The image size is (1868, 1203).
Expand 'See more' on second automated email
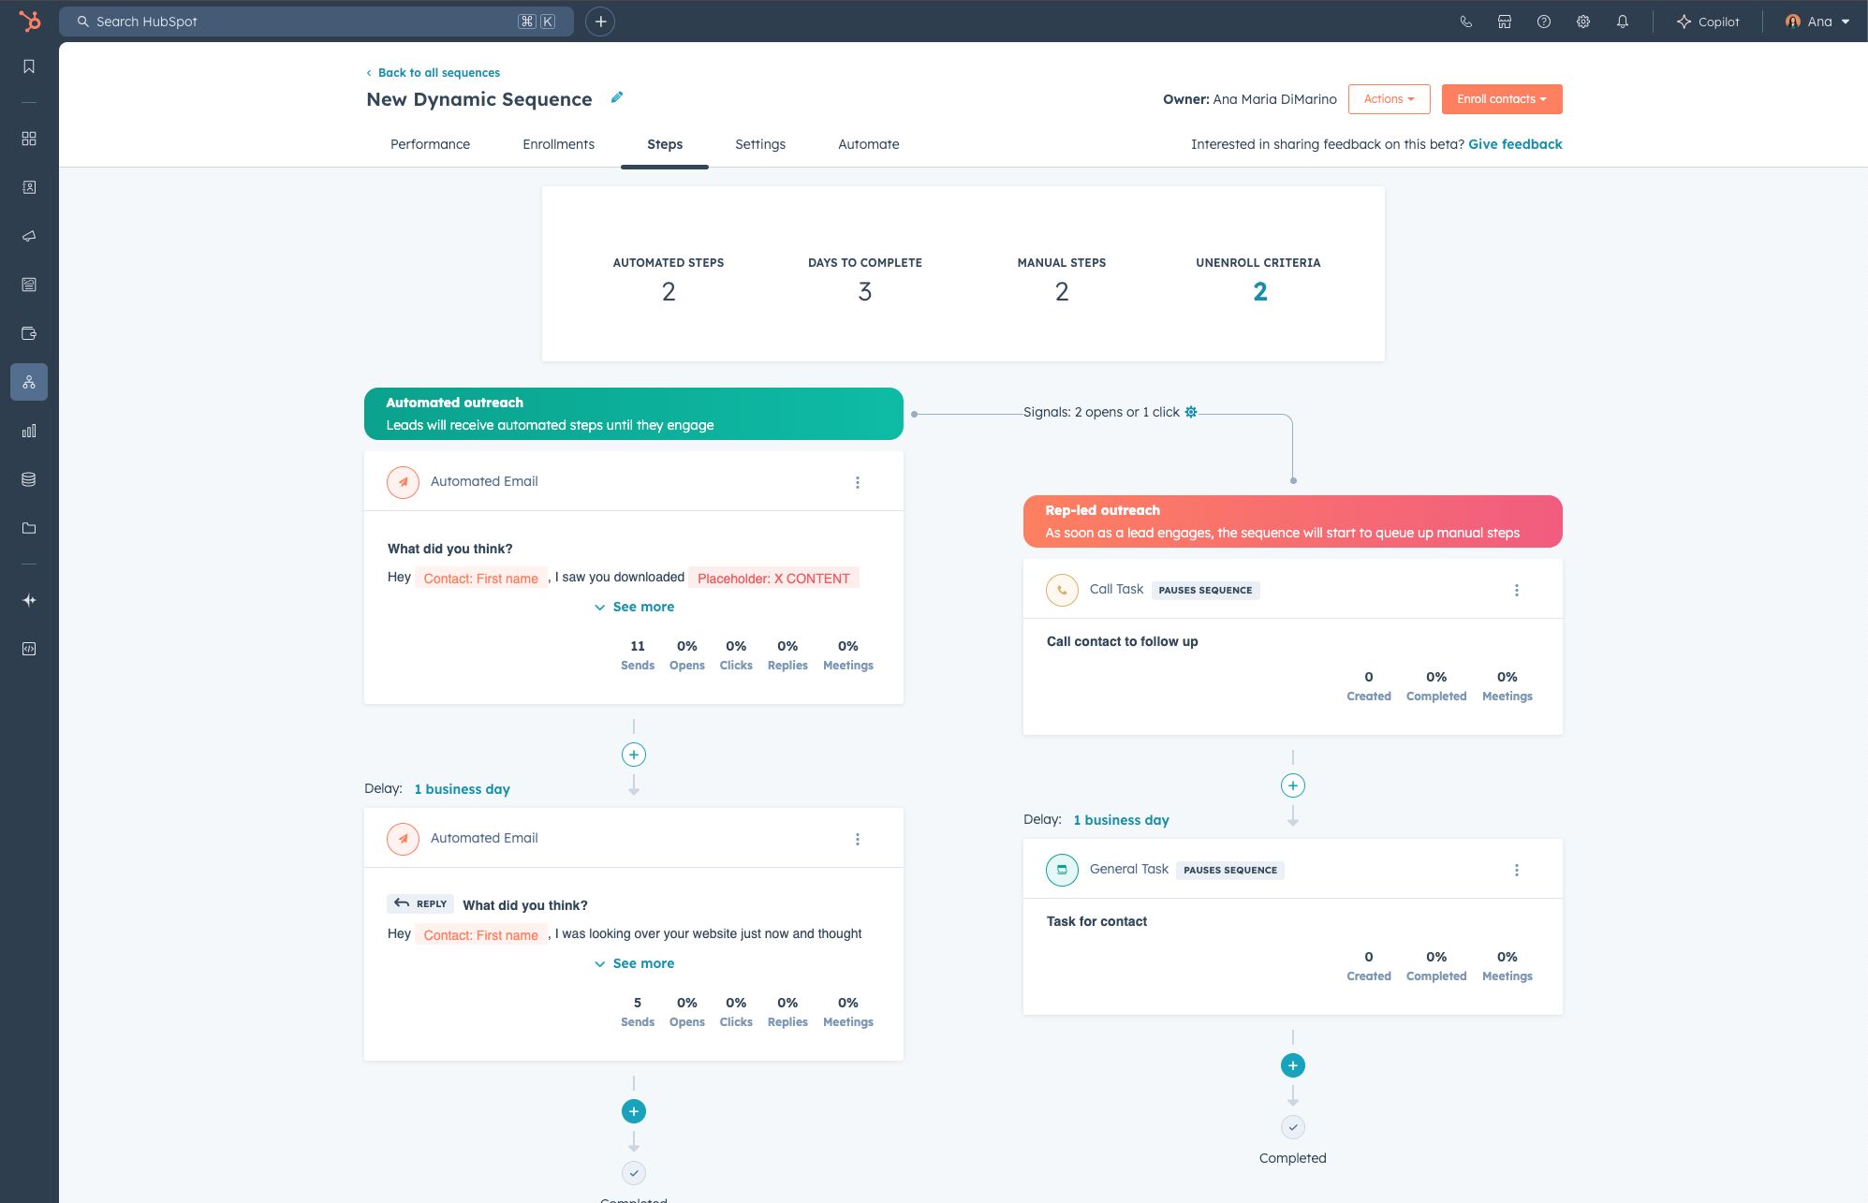tap(633, 963)
